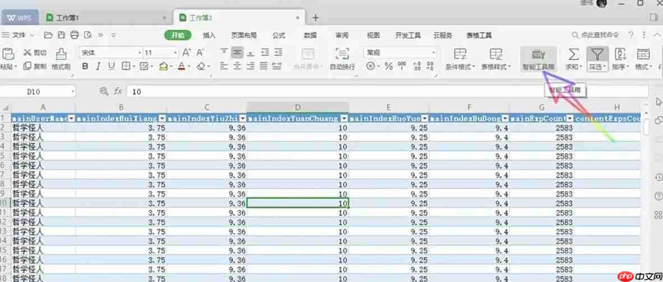
Task: Click the Smart Toolbox (智能工具箱) button
Action: coord(538,59)
